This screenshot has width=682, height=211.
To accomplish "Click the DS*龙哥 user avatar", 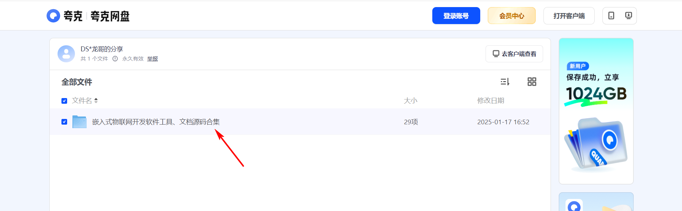I will pyautogui.click(x=66, y=54).
